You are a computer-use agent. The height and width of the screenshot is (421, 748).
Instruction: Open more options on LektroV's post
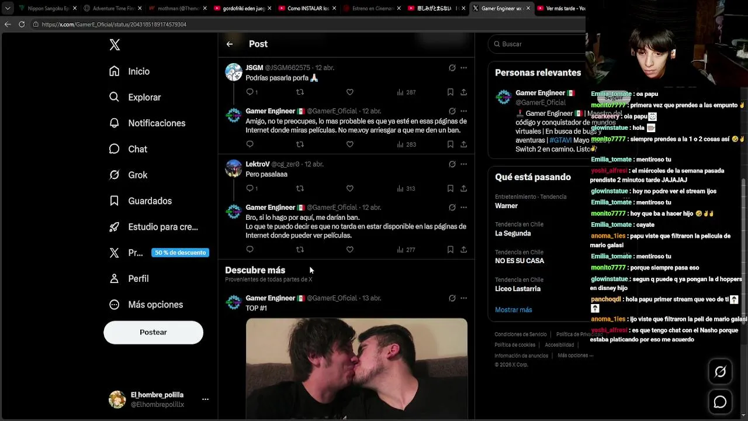(x=463, y=164)
